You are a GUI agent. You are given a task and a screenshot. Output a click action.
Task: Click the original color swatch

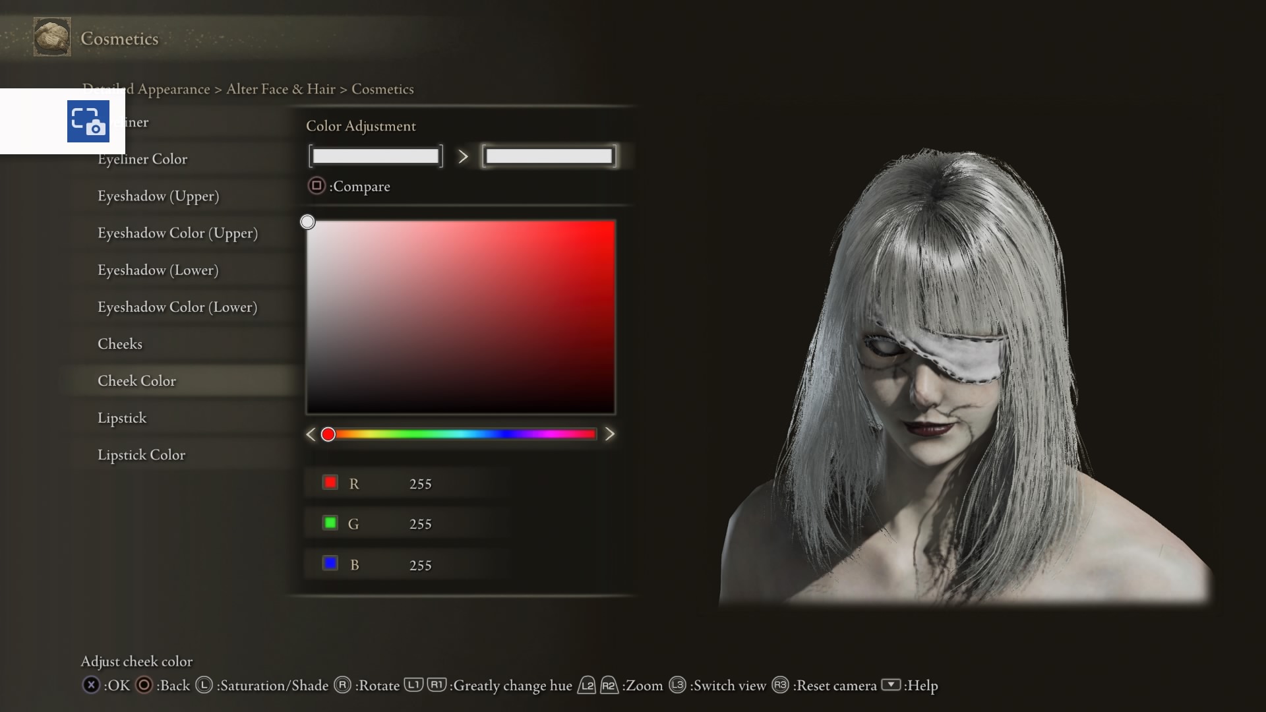click(375, 156)
